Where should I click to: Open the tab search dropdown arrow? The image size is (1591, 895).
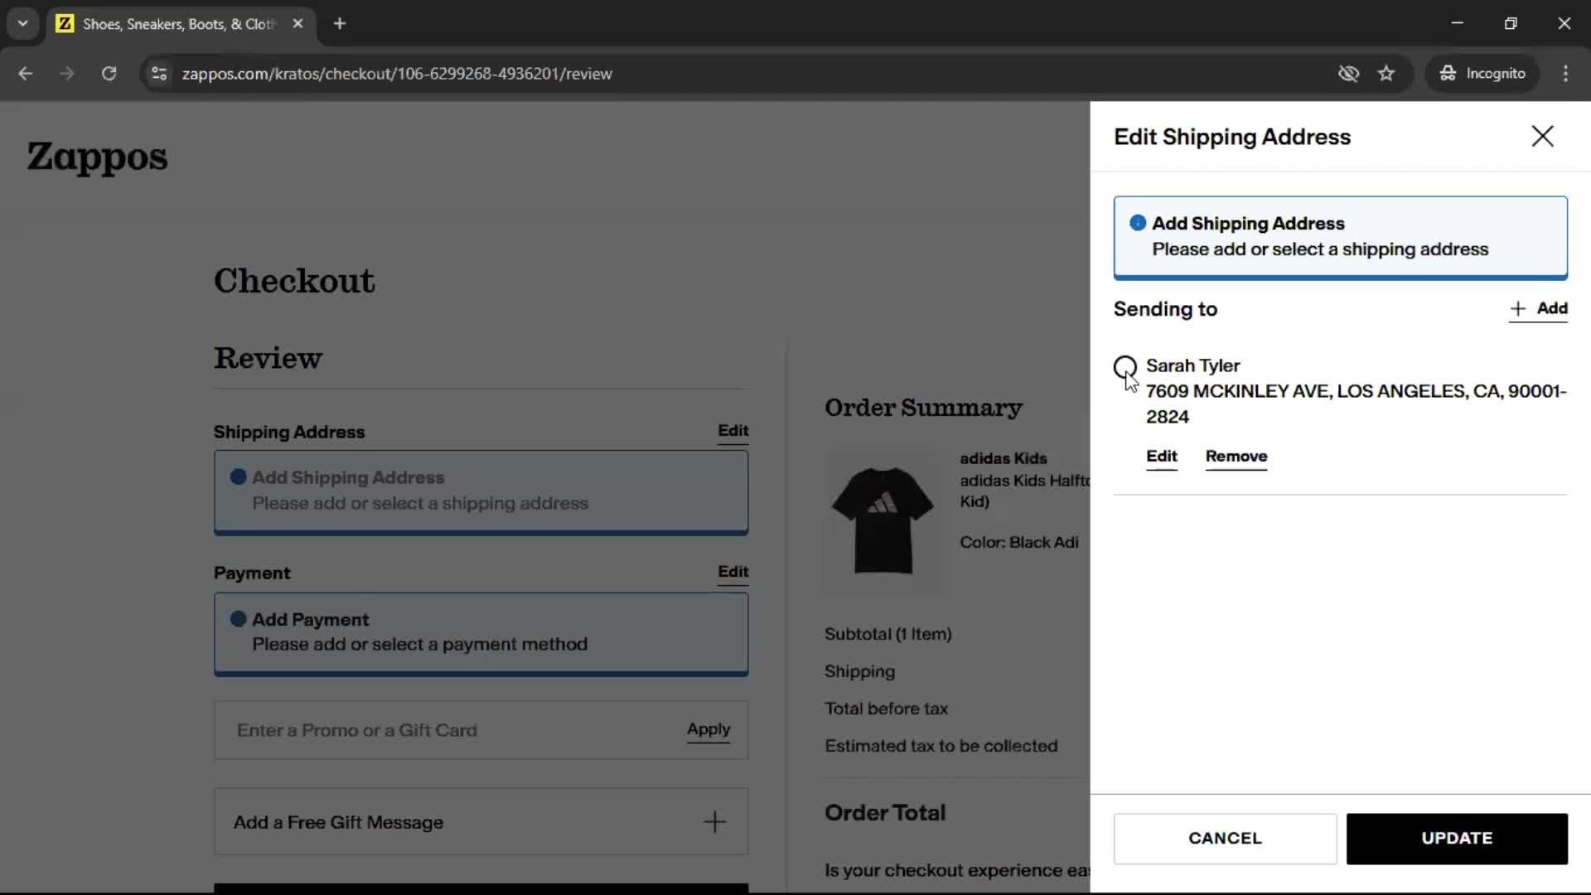click(x=22, y=23)
